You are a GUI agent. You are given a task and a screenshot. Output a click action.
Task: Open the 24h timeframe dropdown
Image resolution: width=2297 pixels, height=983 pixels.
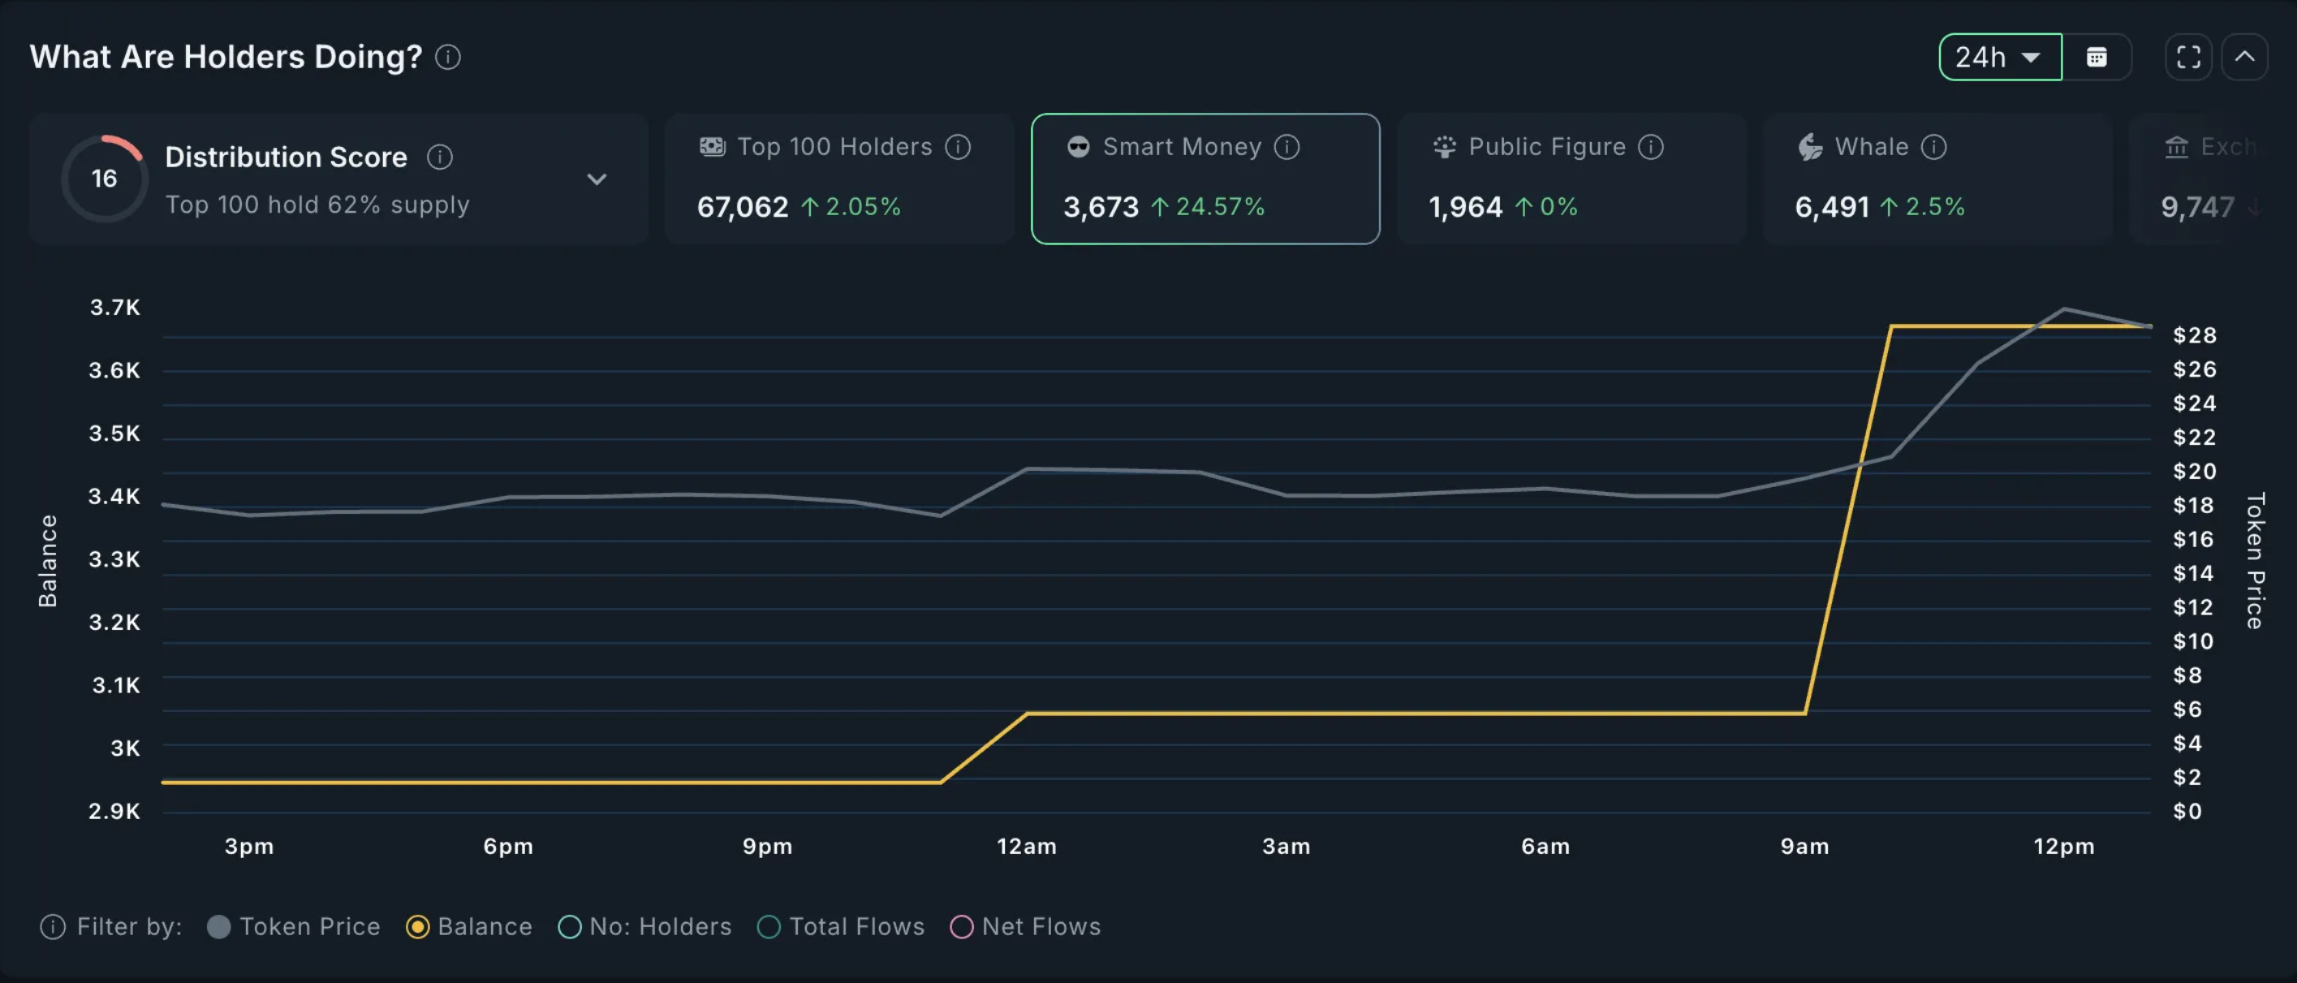(2000, 57)
